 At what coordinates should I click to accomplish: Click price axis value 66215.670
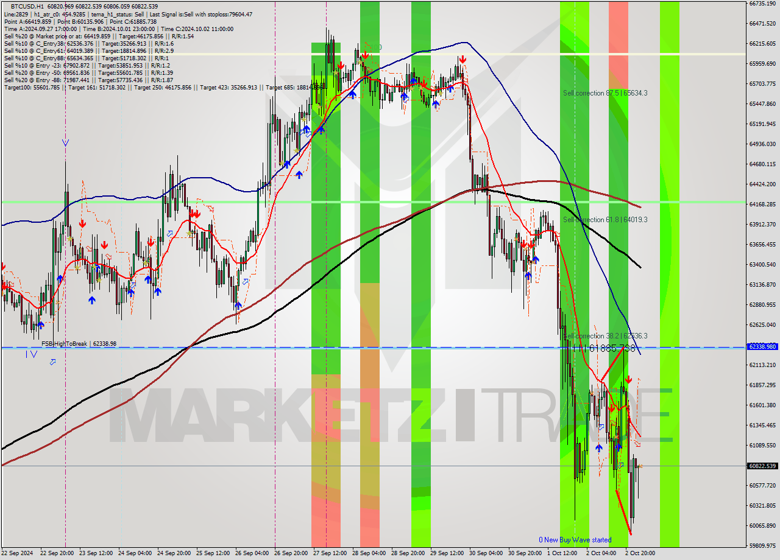[762, 44]
